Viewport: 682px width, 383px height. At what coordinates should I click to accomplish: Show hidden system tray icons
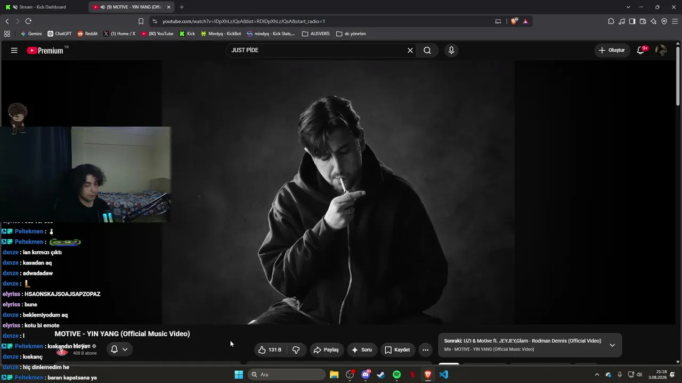click(597, 374)
